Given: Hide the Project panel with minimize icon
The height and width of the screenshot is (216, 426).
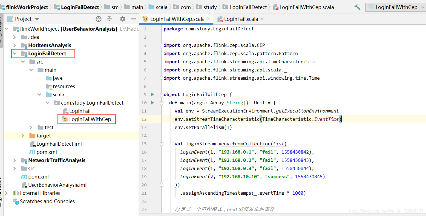Looking at the screenshot, I should point(133,19).
